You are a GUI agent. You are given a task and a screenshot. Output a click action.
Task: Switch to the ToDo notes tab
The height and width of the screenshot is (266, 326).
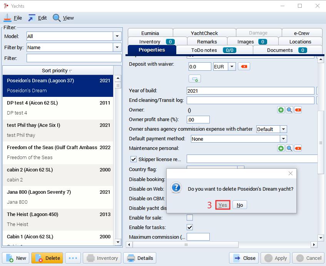coord(214,50)
